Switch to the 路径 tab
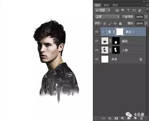Viewport: 149px width, 121px height. pyautogui.click(x=115, y=5)
